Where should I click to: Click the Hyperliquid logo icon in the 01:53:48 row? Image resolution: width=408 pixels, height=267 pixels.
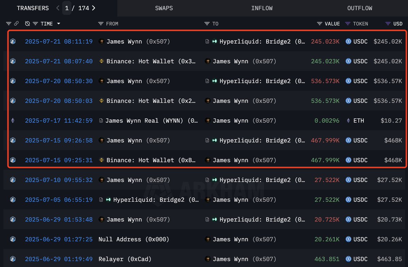215,219
